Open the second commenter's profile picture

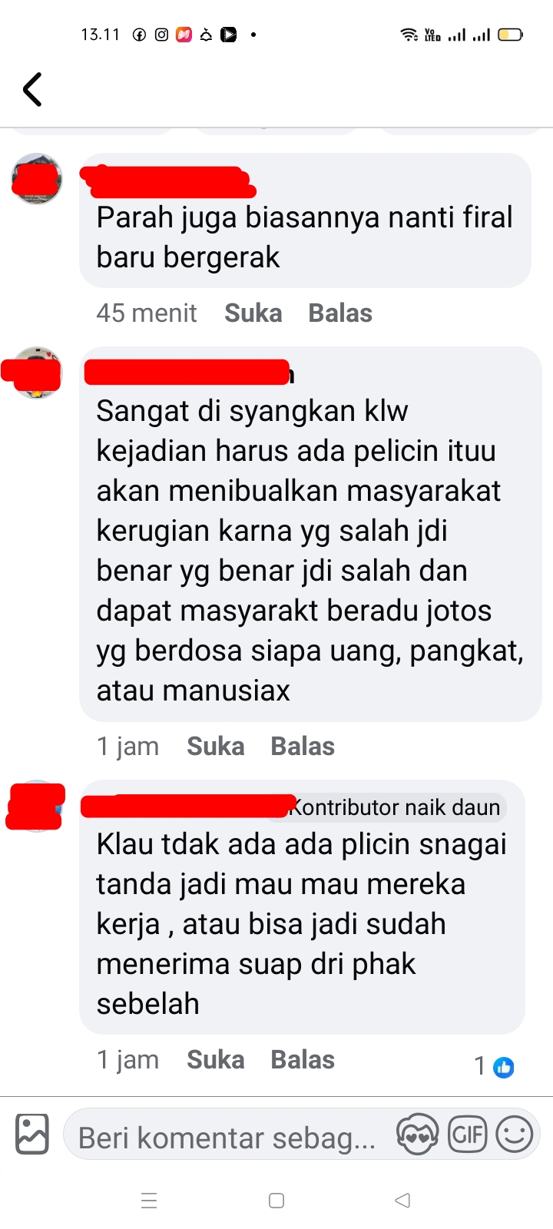coord(36,373)
